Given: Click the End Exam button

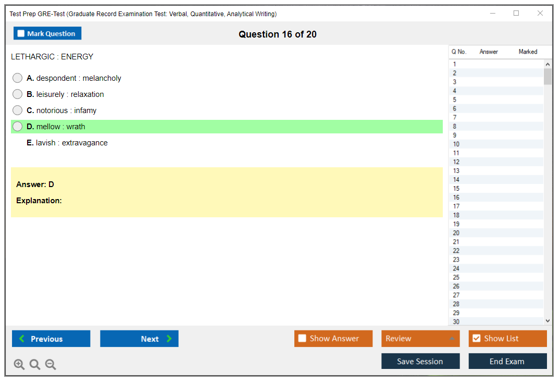Looking at the screenshot, I should point(507,361).
